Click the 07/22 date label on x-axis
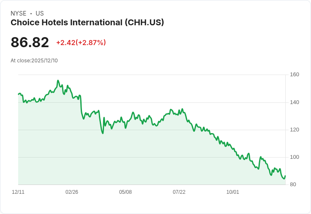Screen dimensions: 311x214 179,192
